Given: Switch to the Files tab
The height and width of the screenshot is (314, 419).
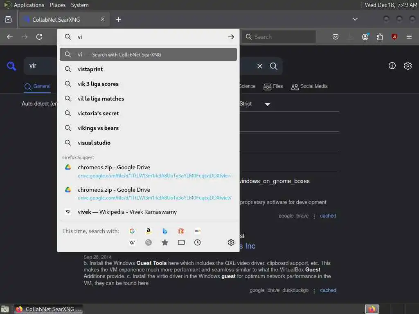Looking at the screenshot, I should 273,87.
